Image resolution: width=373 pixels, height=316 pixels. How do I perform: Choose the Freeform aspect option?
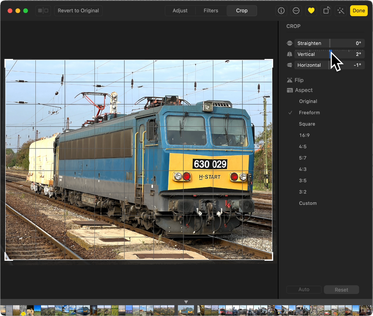pyautogui.click(x=309, y=113)
